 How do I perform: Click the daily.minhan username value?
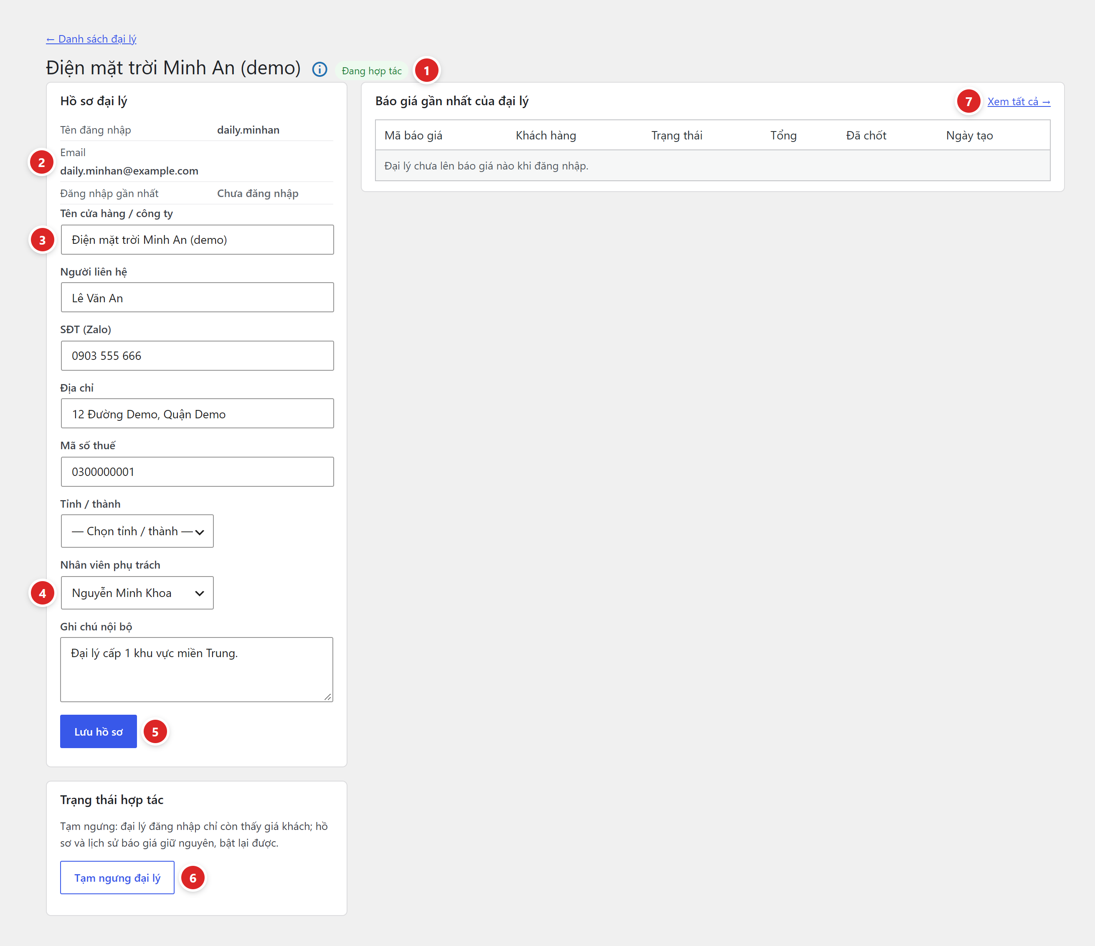pos(248,130)
